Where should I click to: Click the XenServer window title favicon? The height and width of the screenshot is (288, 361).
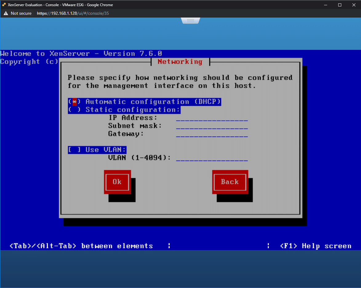[x=4, y=5]
